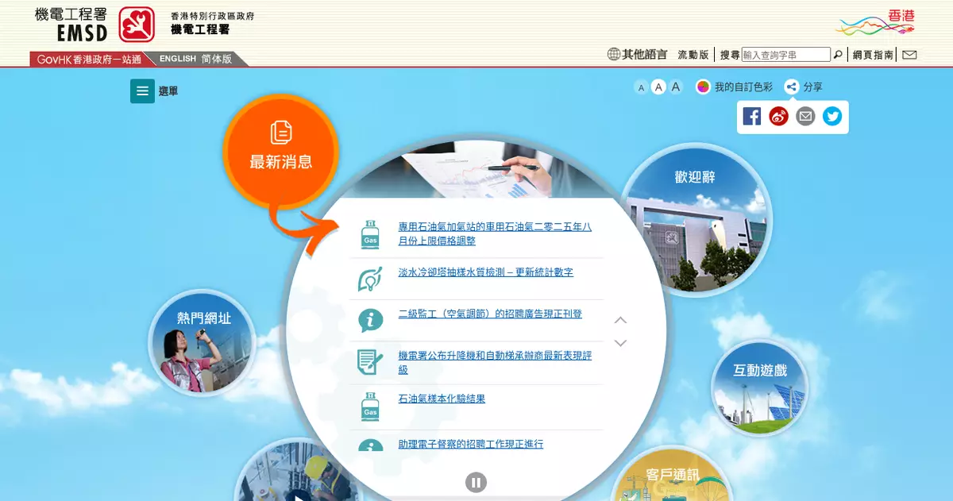Screen dimensions: 953x501
Task: Select the smallest font size A
Action: pyautogui.click(x=641, y=88)
